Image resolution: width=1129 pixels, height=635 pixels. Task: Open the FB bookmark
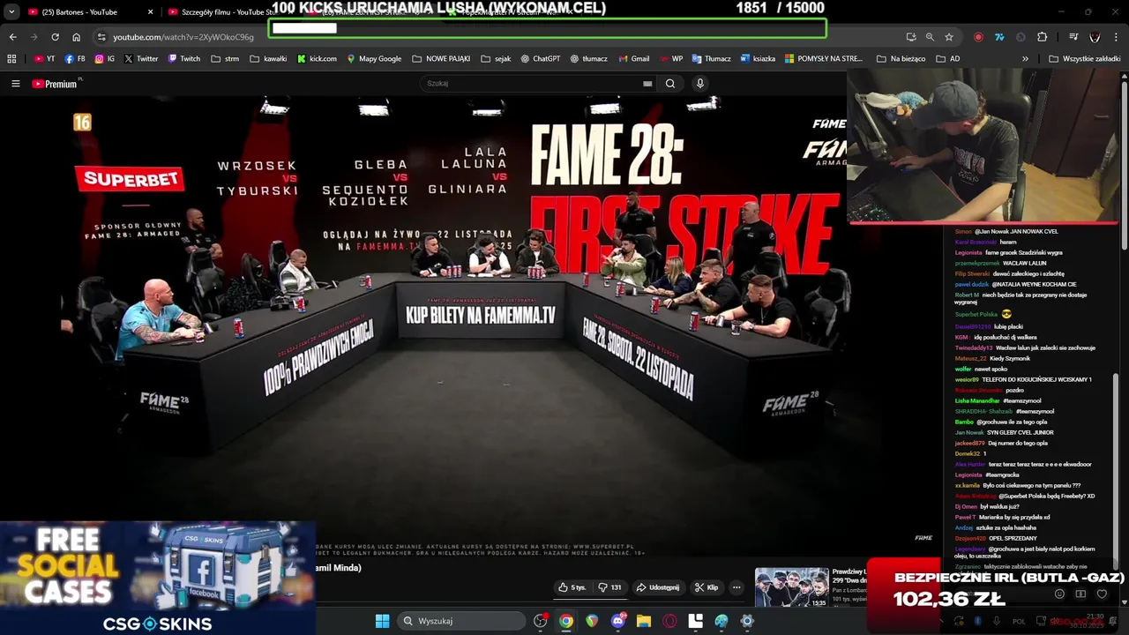tap(75, 59)
